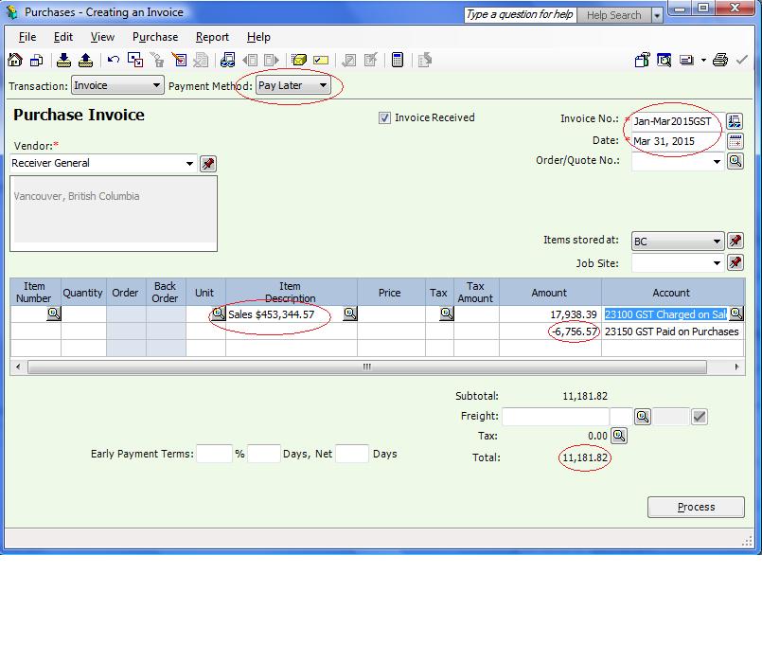Open the Purchase menu

[x=155, y=37]
